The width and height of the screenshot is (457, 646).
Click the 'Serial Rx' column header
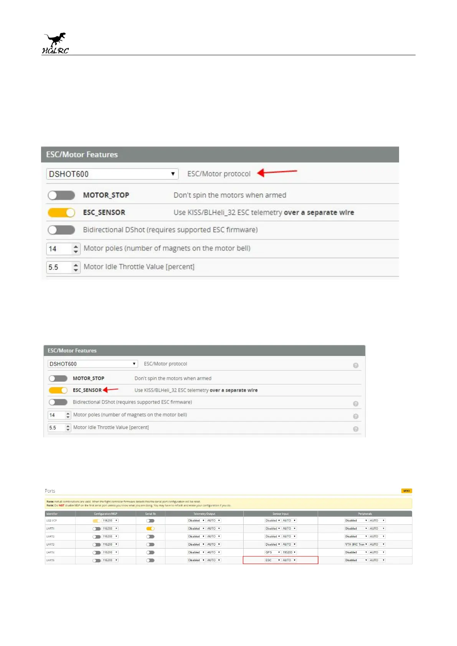point(150,514)
